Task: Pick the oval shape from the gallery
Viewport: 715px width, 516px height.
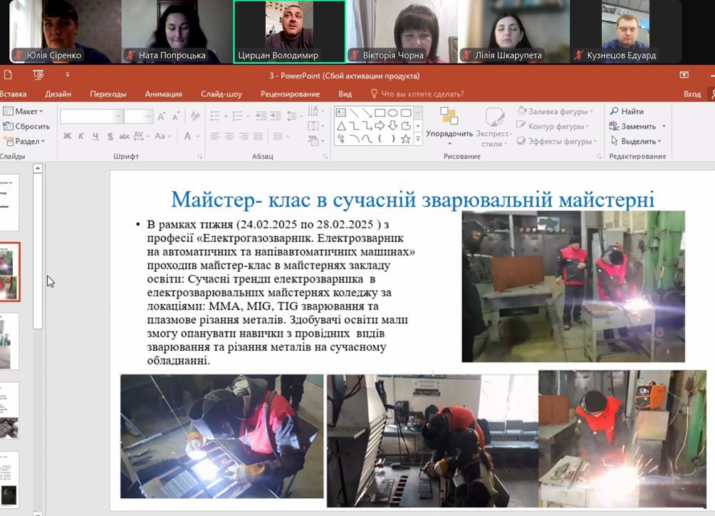Action: click(x=392, y=112)
